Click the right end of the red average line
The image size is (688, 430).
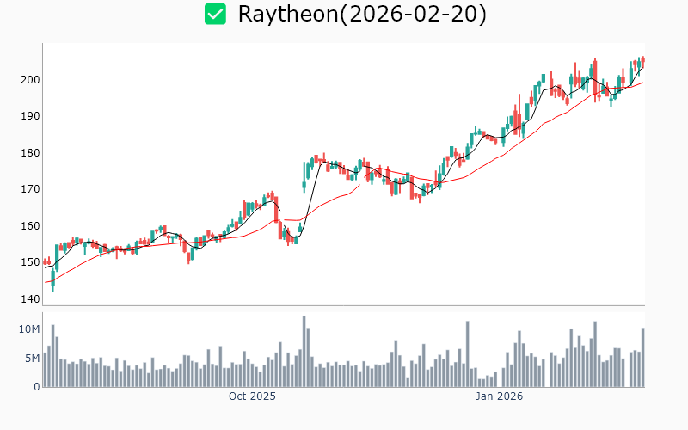(x=642, y=83)
